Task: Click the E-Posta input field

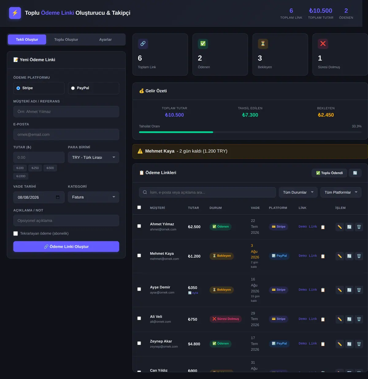Action: [x=66, y=135]
